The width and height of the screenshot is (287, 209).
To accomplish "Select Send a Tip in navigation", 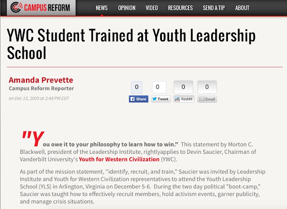I will (x=214, y=8).
